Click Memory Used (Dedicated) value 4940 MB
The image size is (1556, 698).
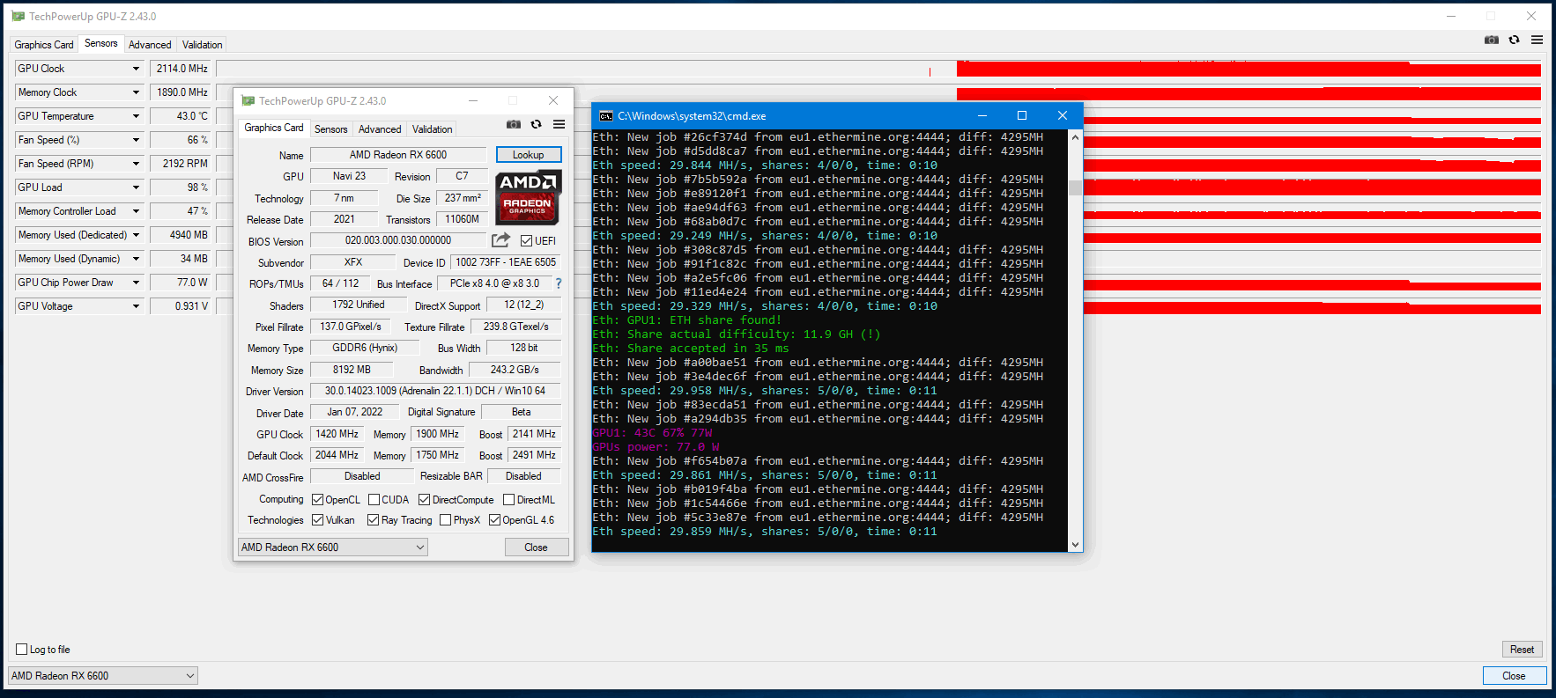(181, 235)
